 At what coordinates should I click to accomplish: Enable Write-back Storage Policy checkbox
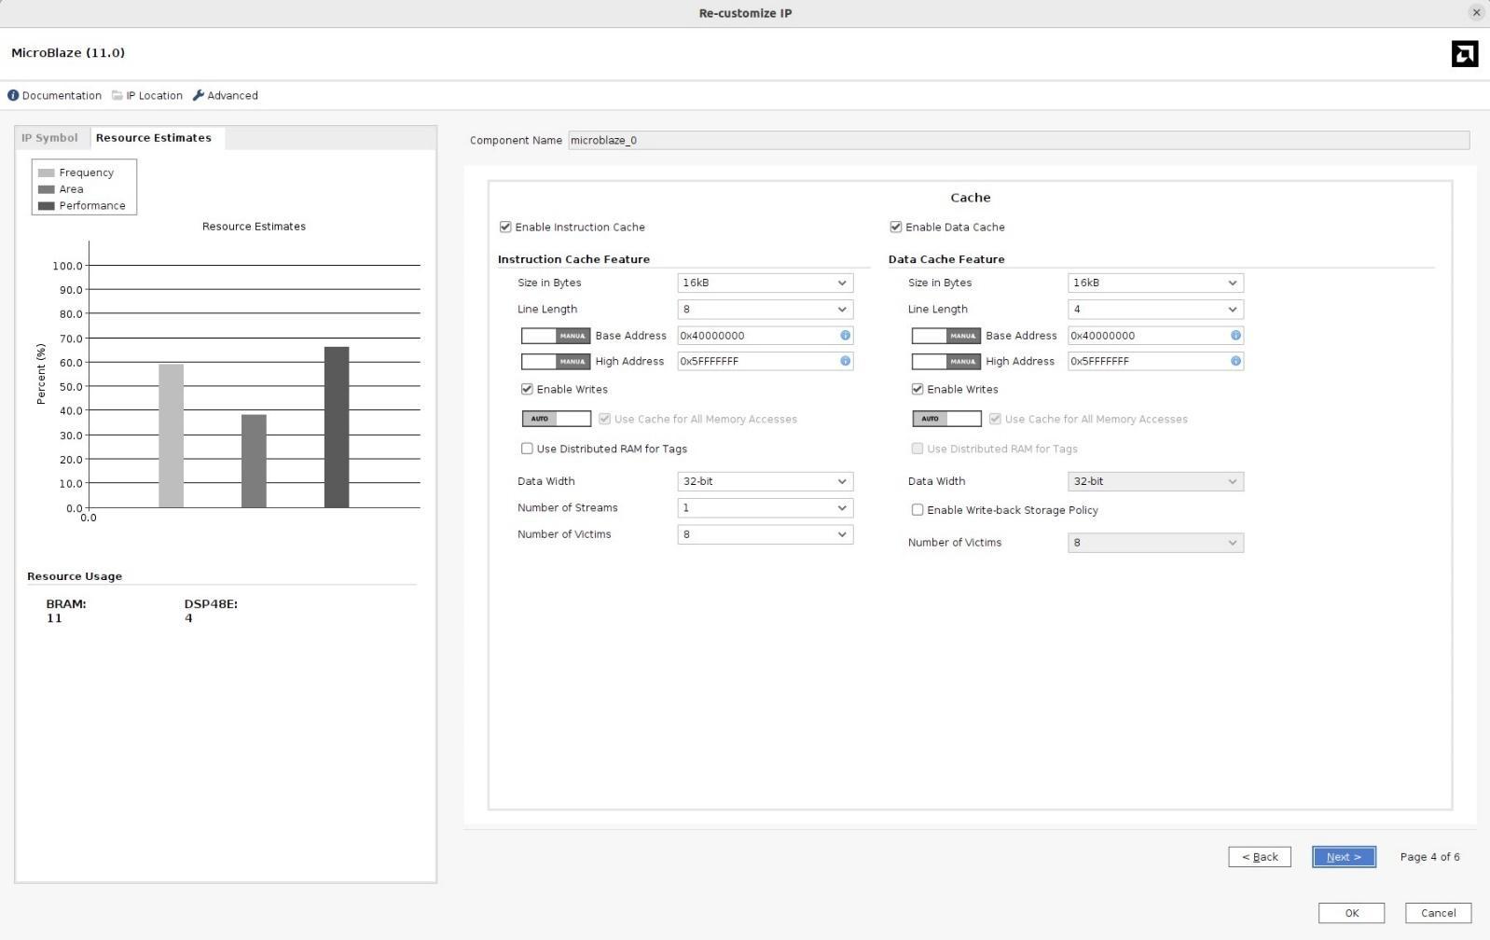pos(917,510)
